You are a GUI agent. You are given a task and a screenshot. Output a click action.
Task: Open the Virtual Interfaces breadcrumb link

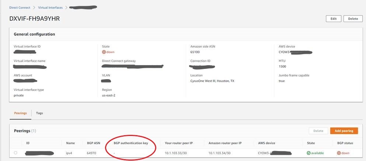point(50,7)
